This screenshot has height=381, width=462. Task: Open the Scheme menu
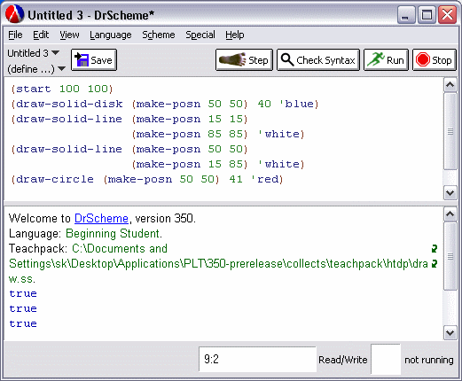tap(159, 35)
